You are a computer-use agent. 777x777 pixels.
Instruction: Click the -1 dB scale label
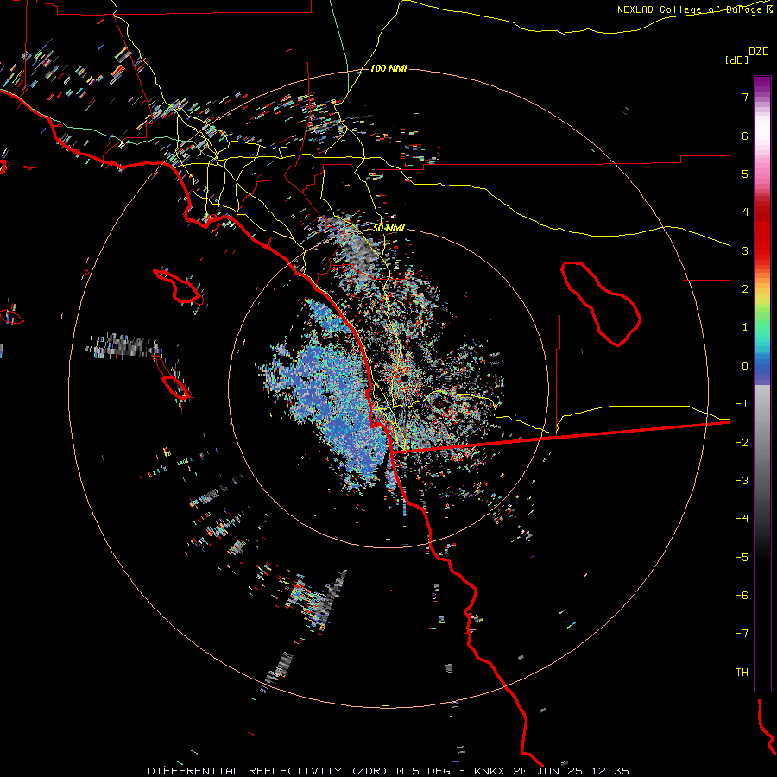point(742,404)
